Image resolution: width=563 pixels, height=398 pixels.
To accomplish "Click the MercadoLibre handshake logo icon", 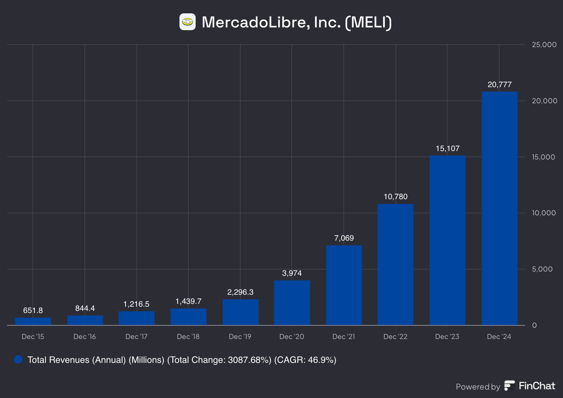I will [188, 22].
